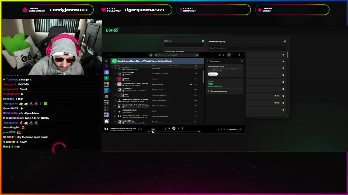This screenshot has width=348, height=195.
Task: Expand Your Library icon in Spotify's sidebar
Action: pyautogui.click(x=106, y=61)
